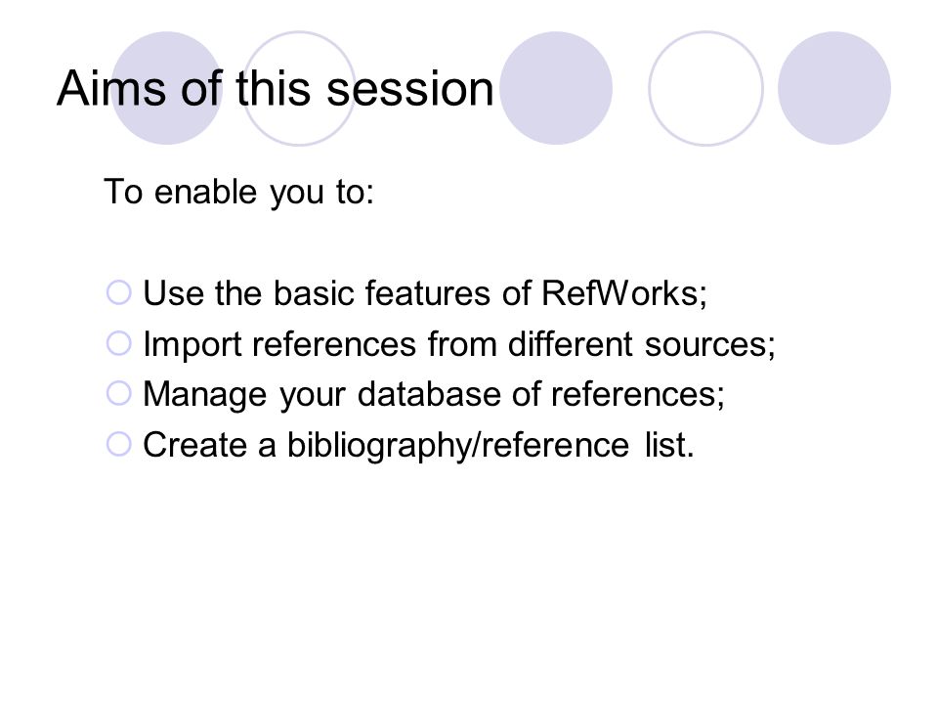
Task: Click the word 'bibliography/reference'
Action: [x=457, y=446]
